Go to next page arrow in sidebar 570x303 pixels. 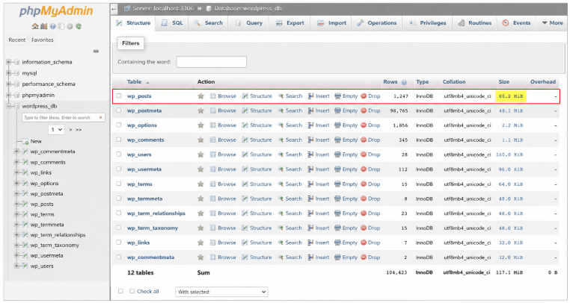(70, 130)
